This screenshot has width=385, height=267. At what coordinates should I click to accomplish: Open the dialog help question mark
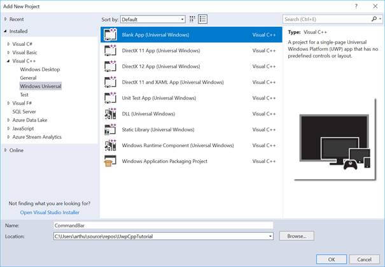pyautogui.click(x=356, y=6)
